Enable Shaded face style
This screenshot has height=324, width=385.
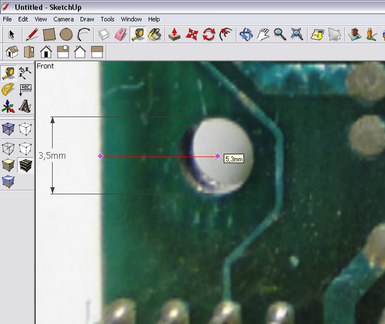(x=8, y=165)
